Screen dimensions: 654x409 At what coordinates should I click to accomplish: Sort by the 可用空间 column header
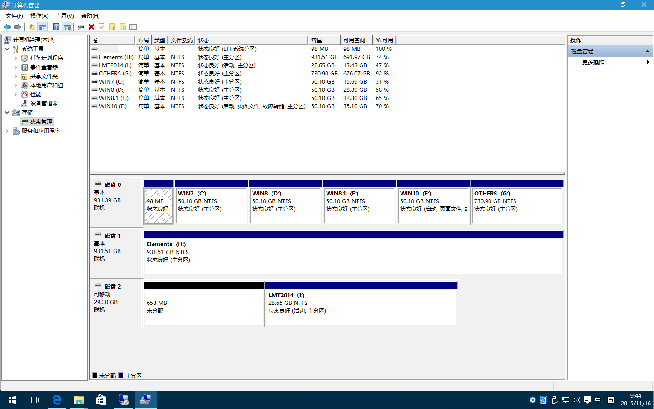pos(357,40)
